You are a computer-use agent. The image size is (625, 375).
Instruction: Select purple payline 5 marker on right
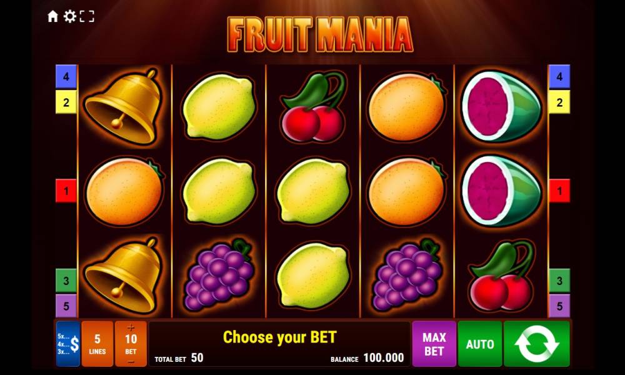(x=559, y=306)
